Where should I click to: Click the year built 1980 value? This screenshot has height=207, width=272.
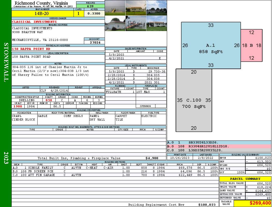click(x=18, y=106)
